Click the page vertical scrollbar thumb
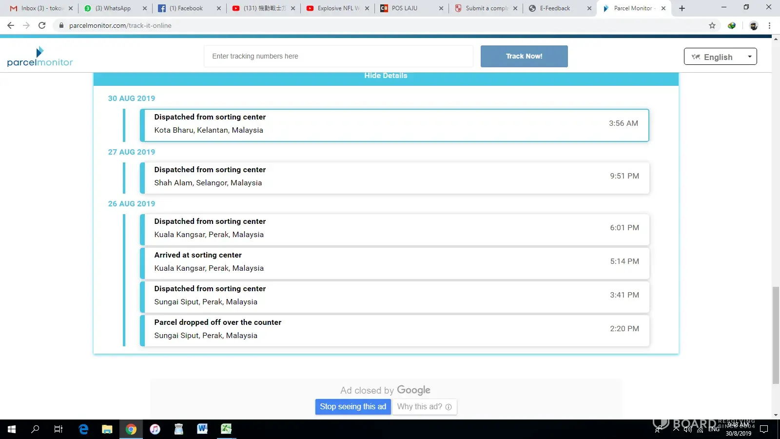The width and height of the screenshot is (780, 439). click(x=776, y=336)
